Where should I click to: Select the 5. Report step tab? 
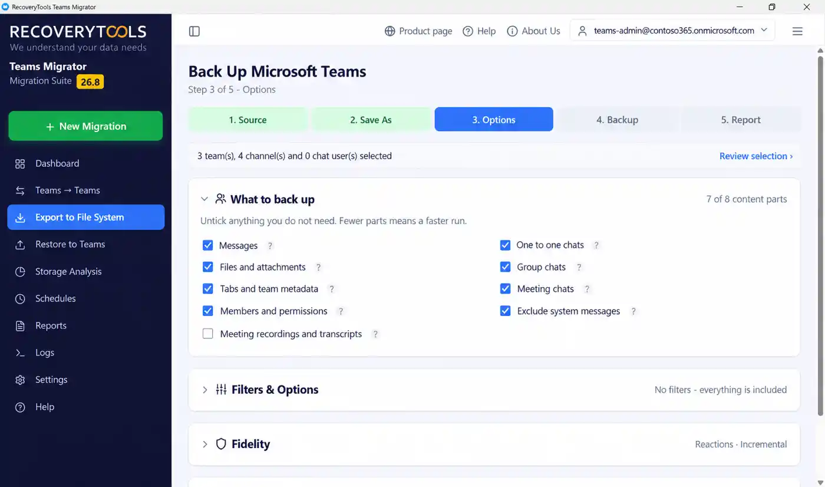tap(741, 120)
